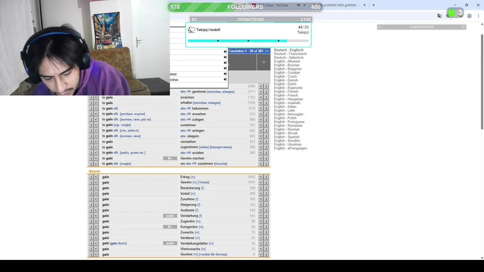Screen dimensions: 484x272
Task: Open right info icon for 'Zuwachs' row
Action: pos(266,232)
